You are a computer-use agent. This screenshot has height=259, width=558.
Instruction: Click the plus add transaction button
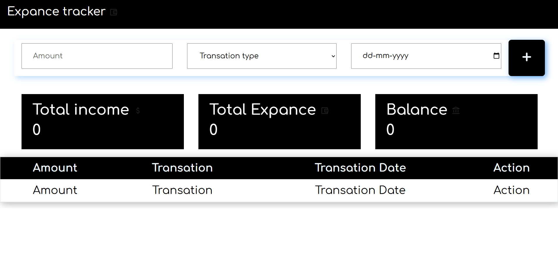coord(527,58)
